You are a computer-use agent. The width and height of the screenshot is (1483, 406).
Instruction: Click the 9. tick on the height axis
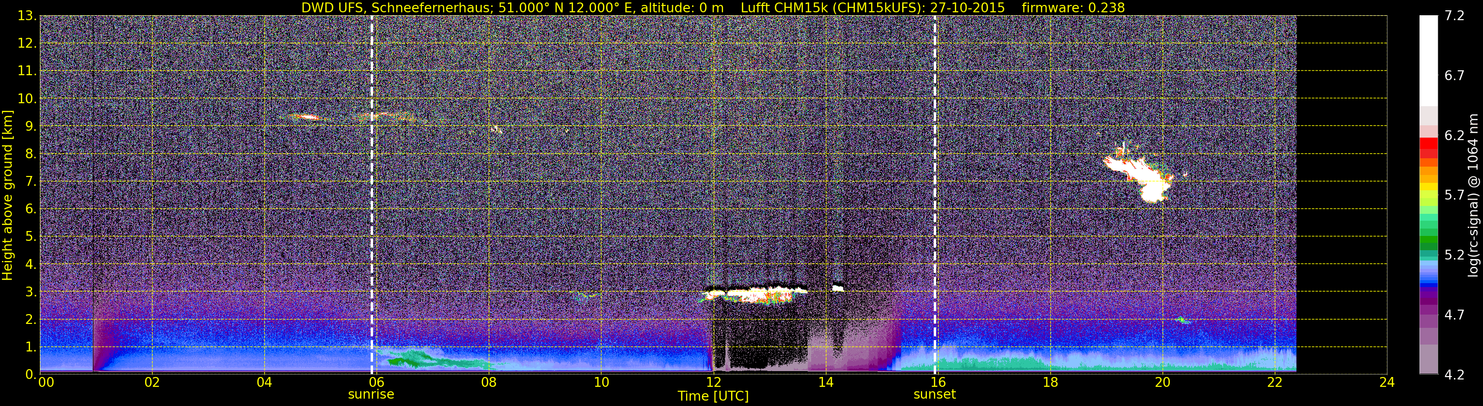tap(31, 126)
